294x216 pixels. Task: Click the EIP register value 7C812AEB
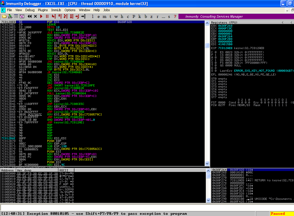(x=225, y=48)
